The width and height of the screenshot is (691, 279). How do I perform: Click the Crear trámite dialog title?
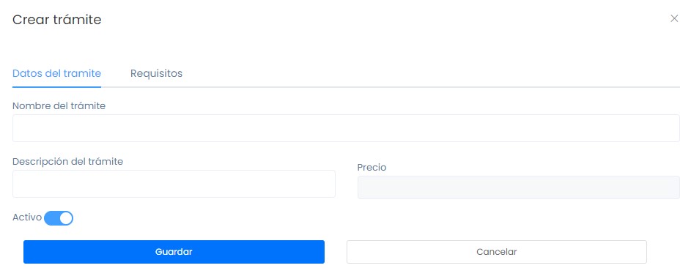(x=57, y=20)
